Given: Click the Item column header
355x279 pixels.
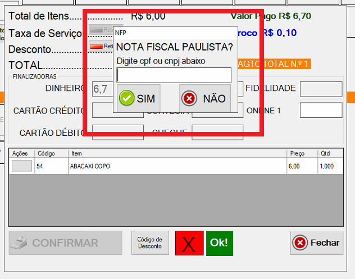Looking at the screenshot, I should pyautogui.click(x=177, y=153).
